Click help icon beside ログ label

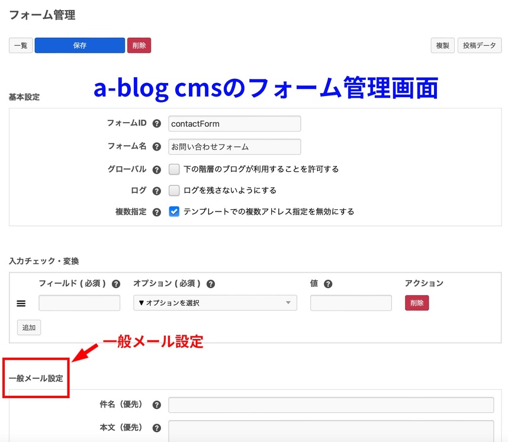[x=157, y=191]
